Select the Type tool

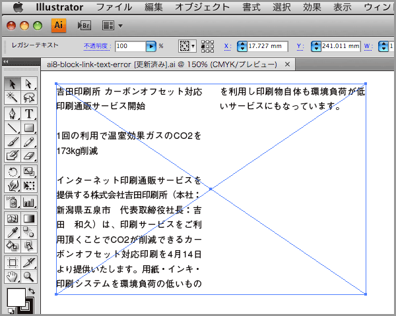(x=29, y=113)
